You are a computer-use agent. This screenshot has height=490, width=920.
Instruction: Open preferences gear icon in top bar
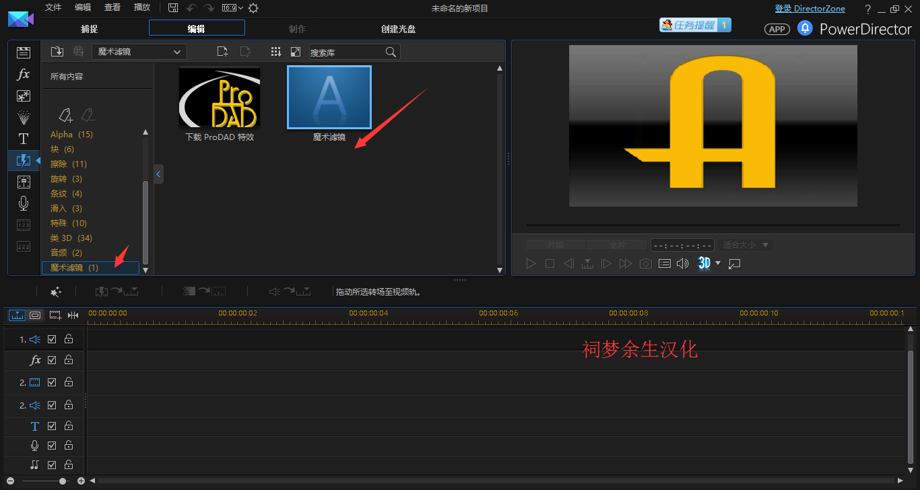click(253, 8)
